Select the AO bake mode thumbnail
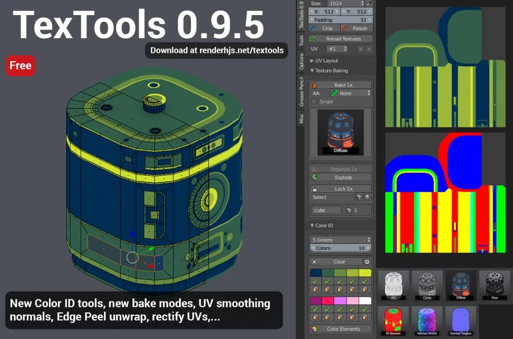The image size is (513, 339). (394, 286)
